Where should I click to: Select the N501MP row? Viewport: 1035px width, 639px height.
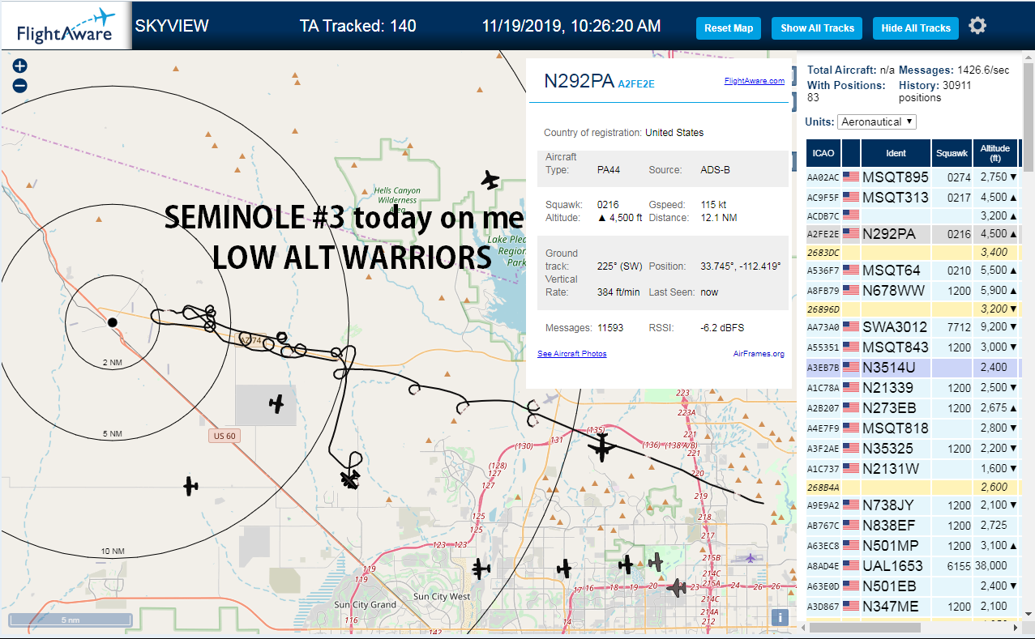(x=913, y=546)
